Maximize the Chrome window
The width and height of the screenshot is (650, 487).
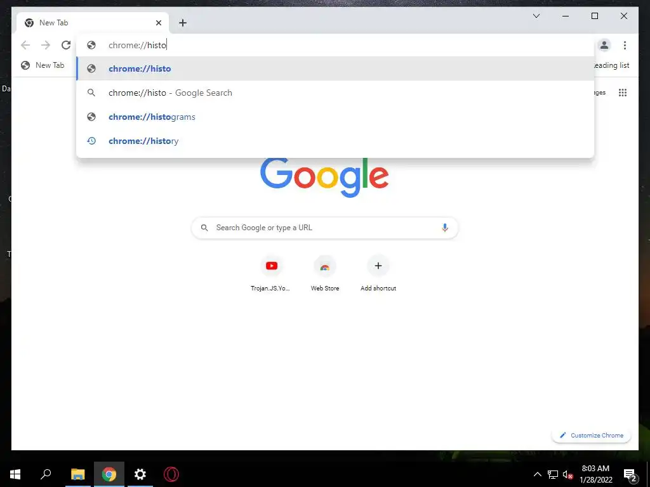594,16
